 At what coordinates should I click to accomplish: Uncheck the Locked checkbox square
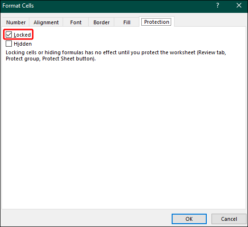pyautogui.click(x=9, y=35)
